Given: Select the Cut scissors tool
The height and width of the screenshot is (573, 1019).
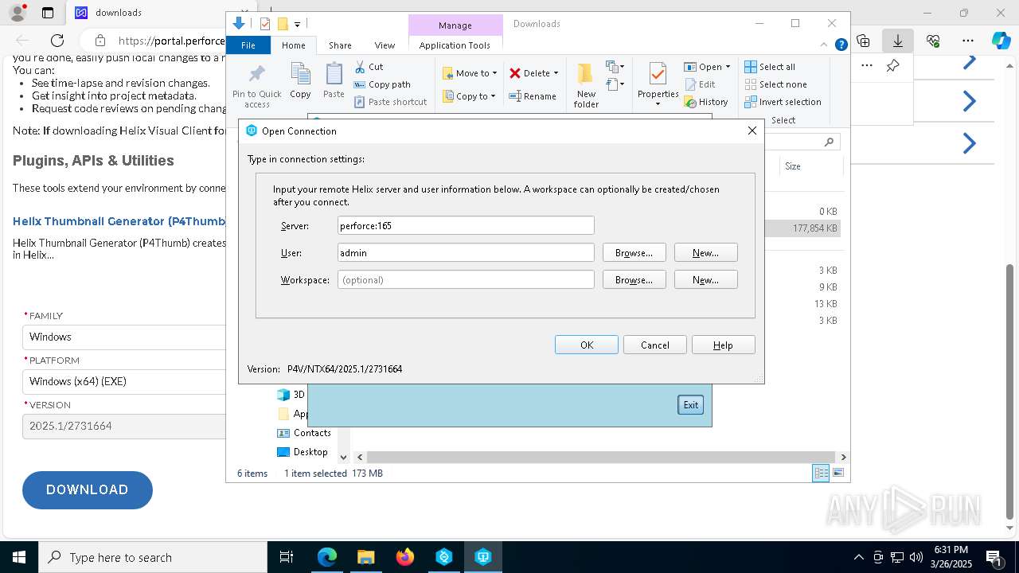Looking at the screenshot, I should point(369,67).
